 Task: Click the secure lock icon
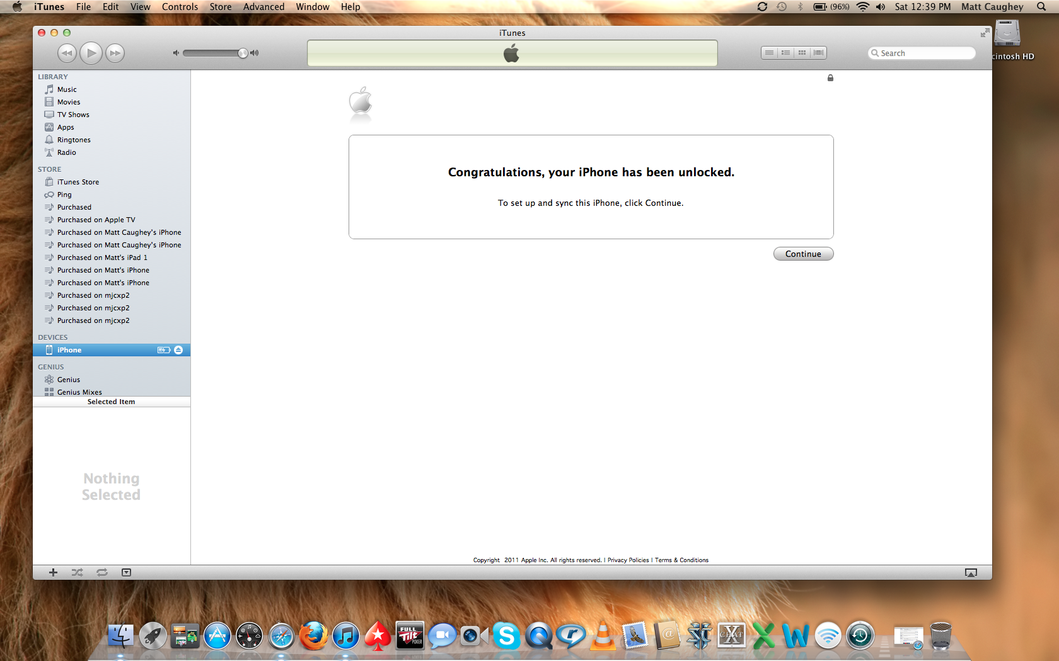click(x=830, y=78)
